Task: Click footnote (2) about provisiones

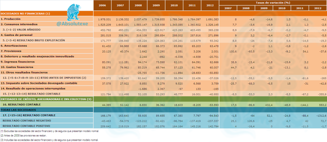Action: point(25,136)
